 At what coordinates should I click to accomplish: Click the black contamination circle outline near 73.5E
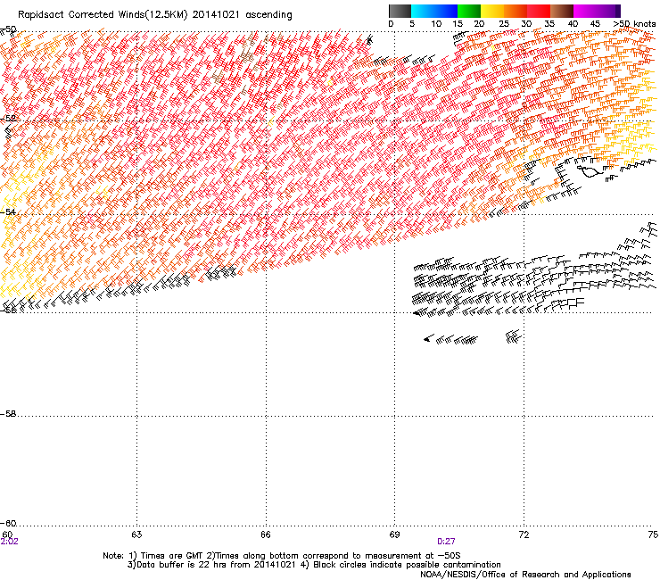590,171
